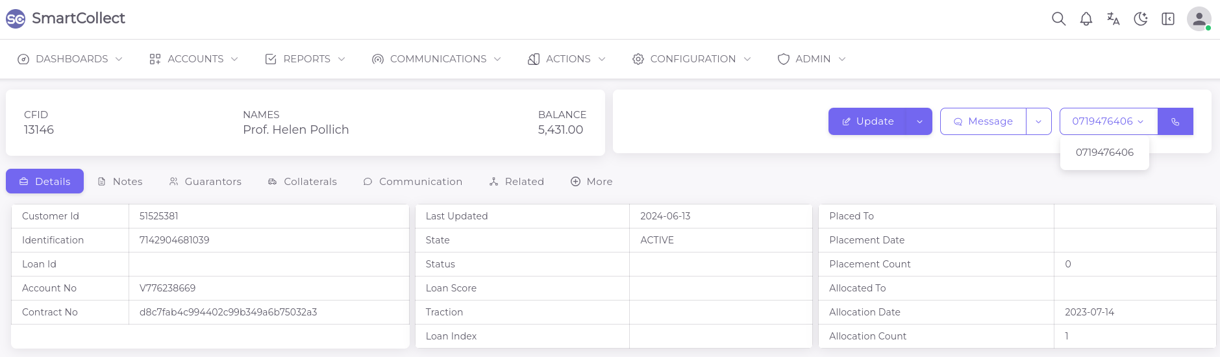The image size is (1220, 357).
Task: Open the notifications bell
Action: [x=1086, y=19]
